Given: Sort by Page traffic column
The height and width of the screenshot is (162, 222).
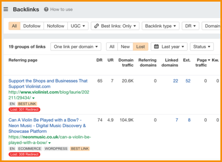Looking at the screenshot, I should click(203, 62).
